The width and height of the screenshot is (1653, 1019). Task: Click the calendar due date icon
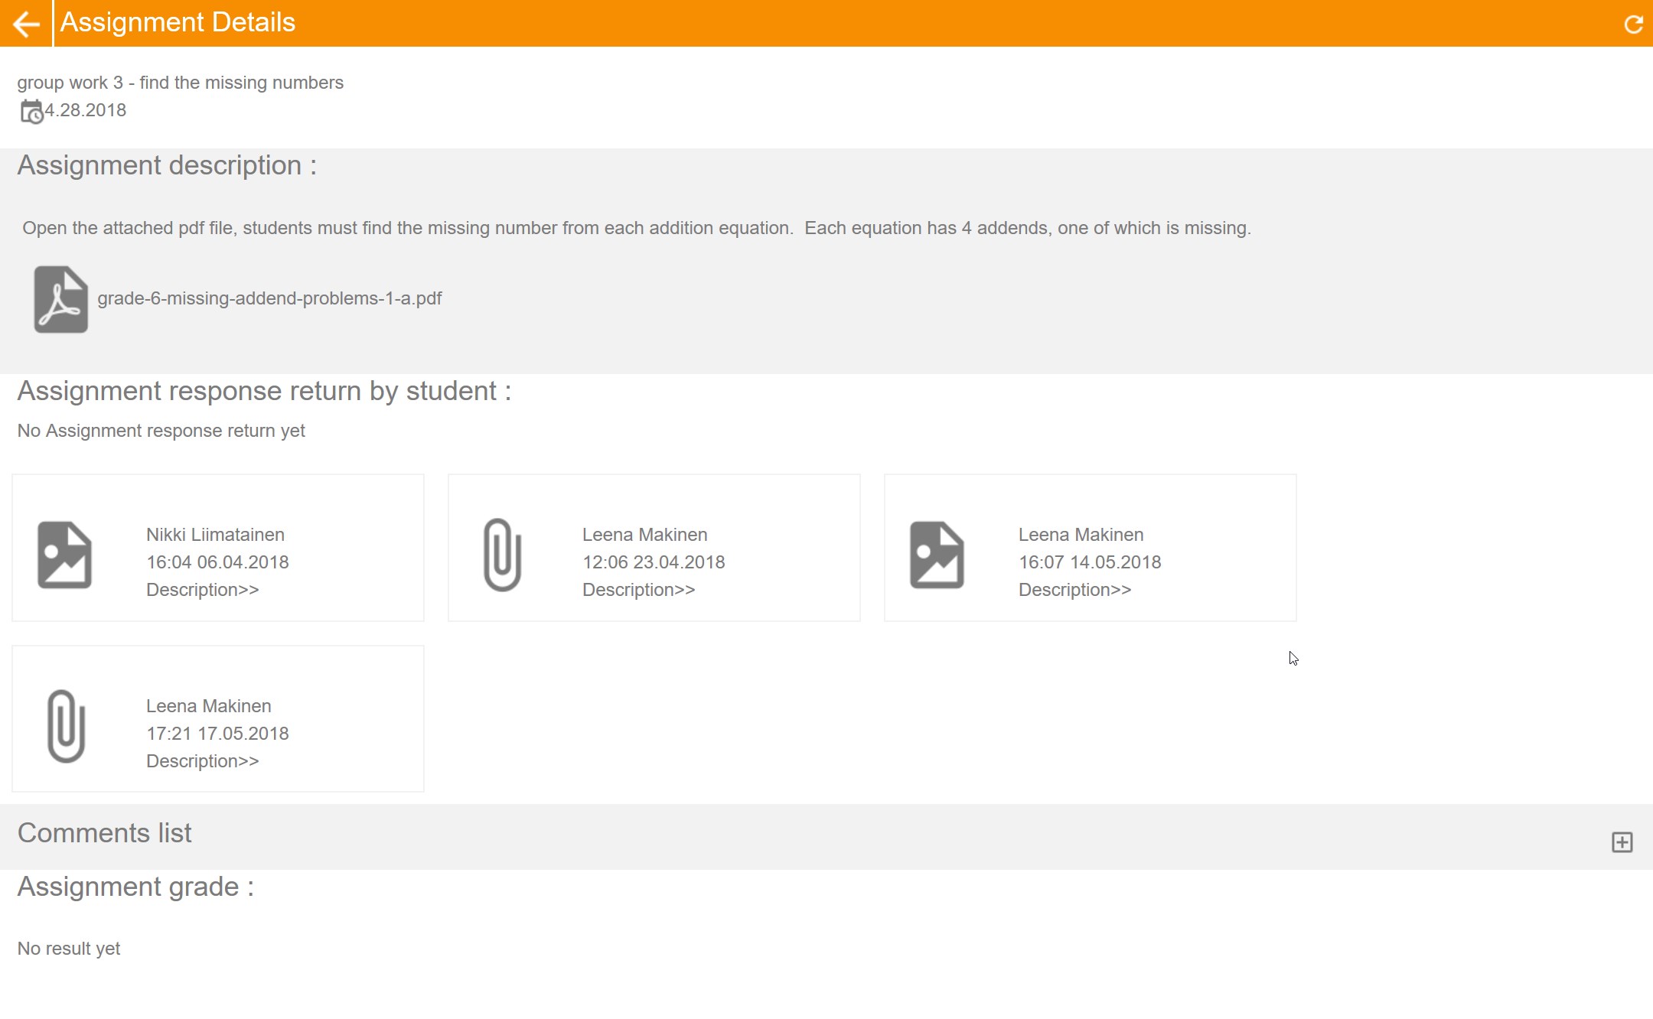click(31, 112)
